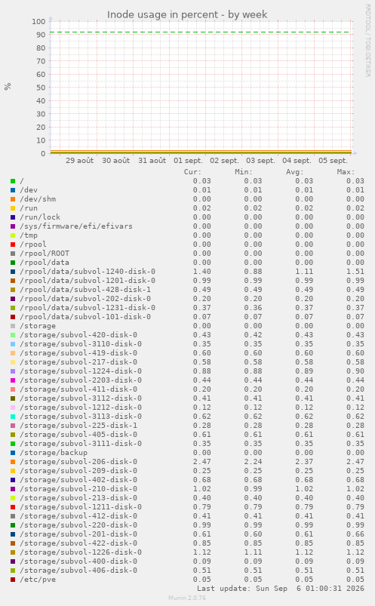Click the Cur: column header

192,172
